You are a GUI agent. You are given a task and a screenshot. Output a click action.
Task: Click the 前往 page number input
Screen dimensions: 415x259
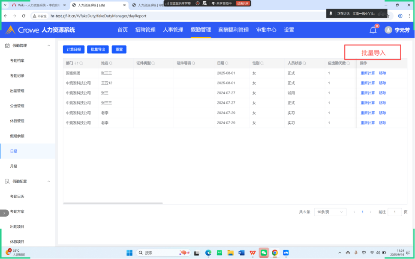click(394, 212)
